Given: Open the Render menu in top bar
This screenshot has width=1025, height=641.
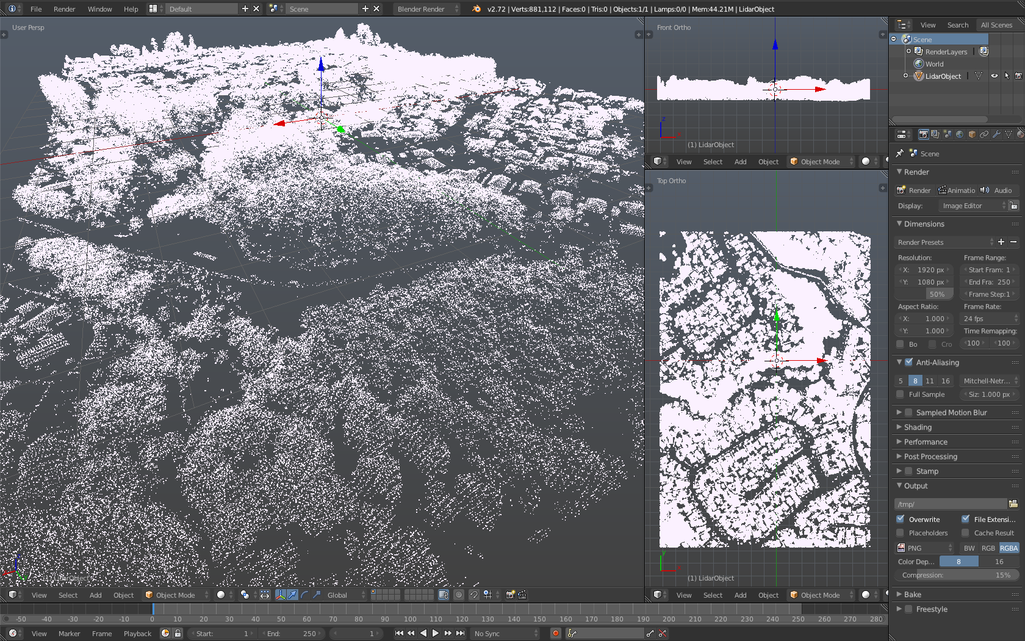Looking at the screenshot, I should pyautogui.click(x=64, y=9).
